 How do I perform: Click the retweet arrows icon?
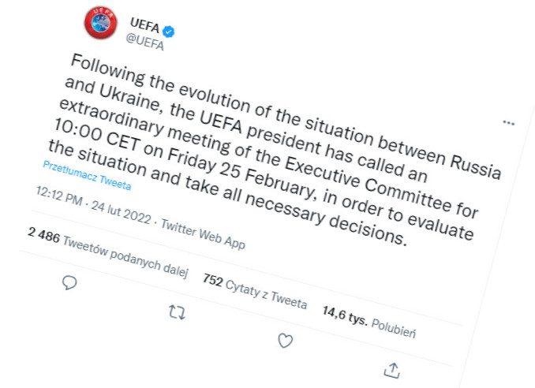(177, 312)
